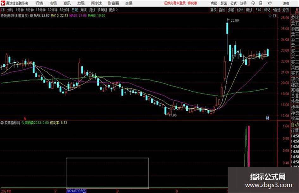Toggle the panel layout icon left of 分时
The width and height of the screenshot is (299, 193).
pyautogui.click(x=3, y=10)
